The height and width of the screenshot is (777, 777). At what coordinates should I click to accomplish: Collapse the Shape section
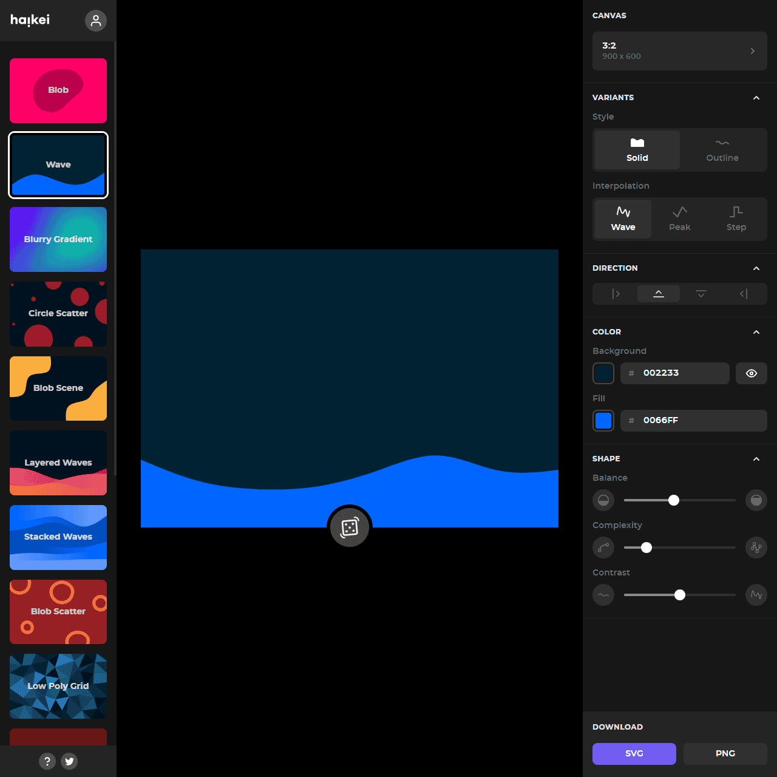click(756, 459)
